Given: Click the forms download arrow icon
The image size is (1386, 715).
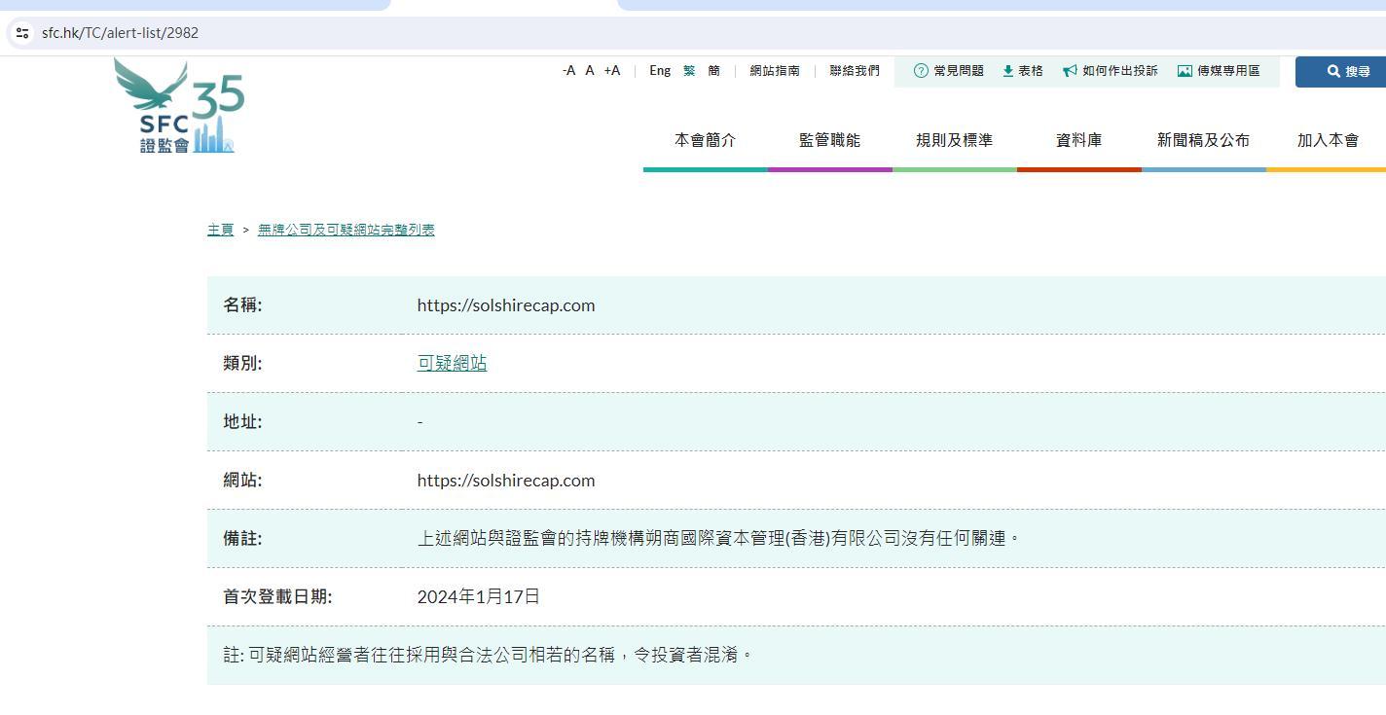Looking at the screenshot, I should point(1008,71).
